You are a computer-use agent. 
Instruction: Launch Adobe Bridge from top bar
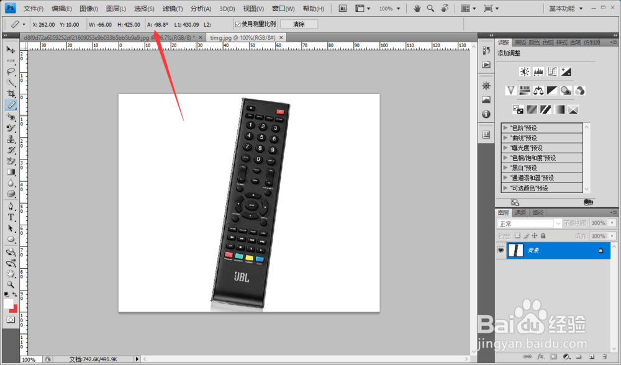tap(343, 8)
